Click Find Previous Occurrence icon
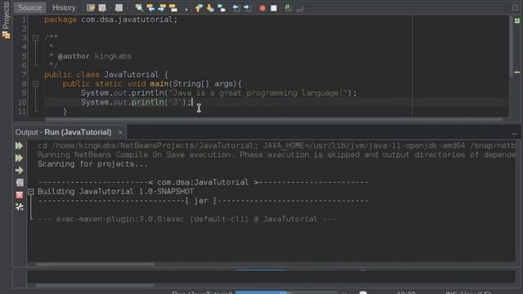Image resolution: width=523 pixels, height=294 pixels. point(150,7)
